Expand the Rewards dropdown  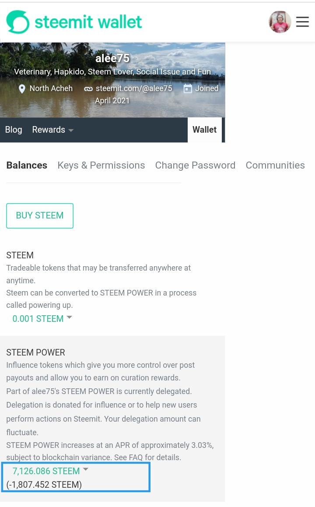point(52,130)
